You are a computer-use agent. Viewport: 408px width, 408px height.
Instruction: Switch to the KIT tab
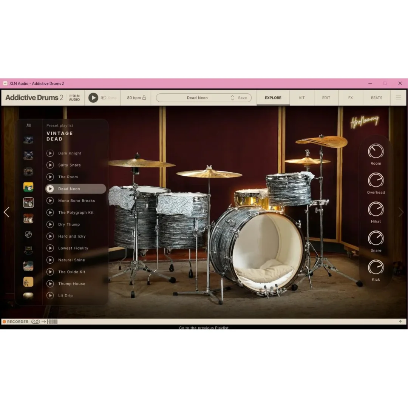302,98
